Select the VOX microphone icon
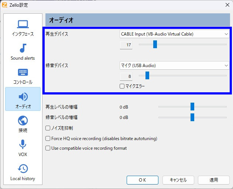The image size is (233, 189). pos(23,145)
